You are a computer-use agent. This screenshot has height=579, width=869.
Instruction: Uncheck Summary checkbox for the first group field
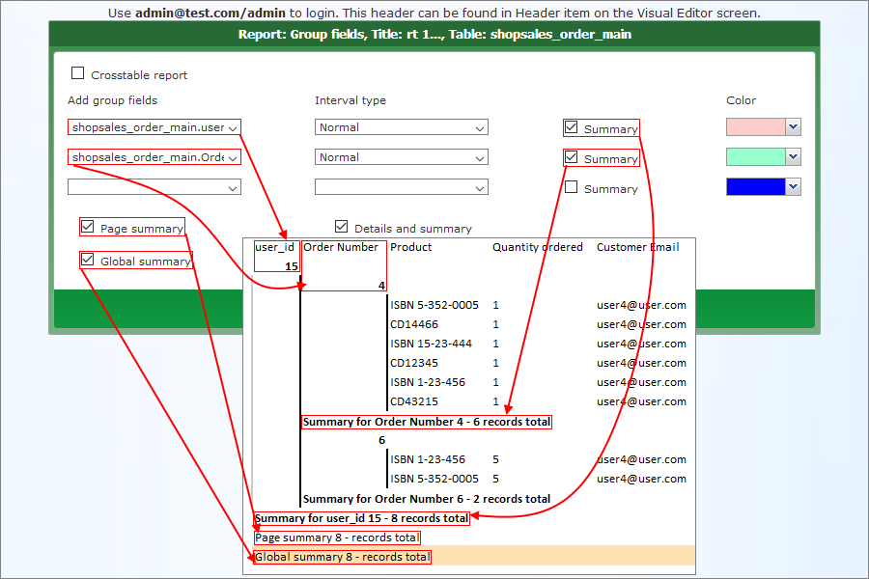pos(572,127)
